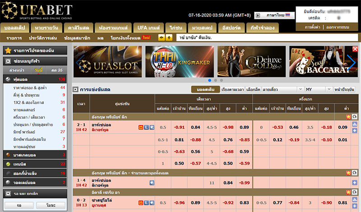This screenshot has height=212, width=361.
Task: Click the plus icon for อาร์เซน่อล match
Action: point(355,131)
